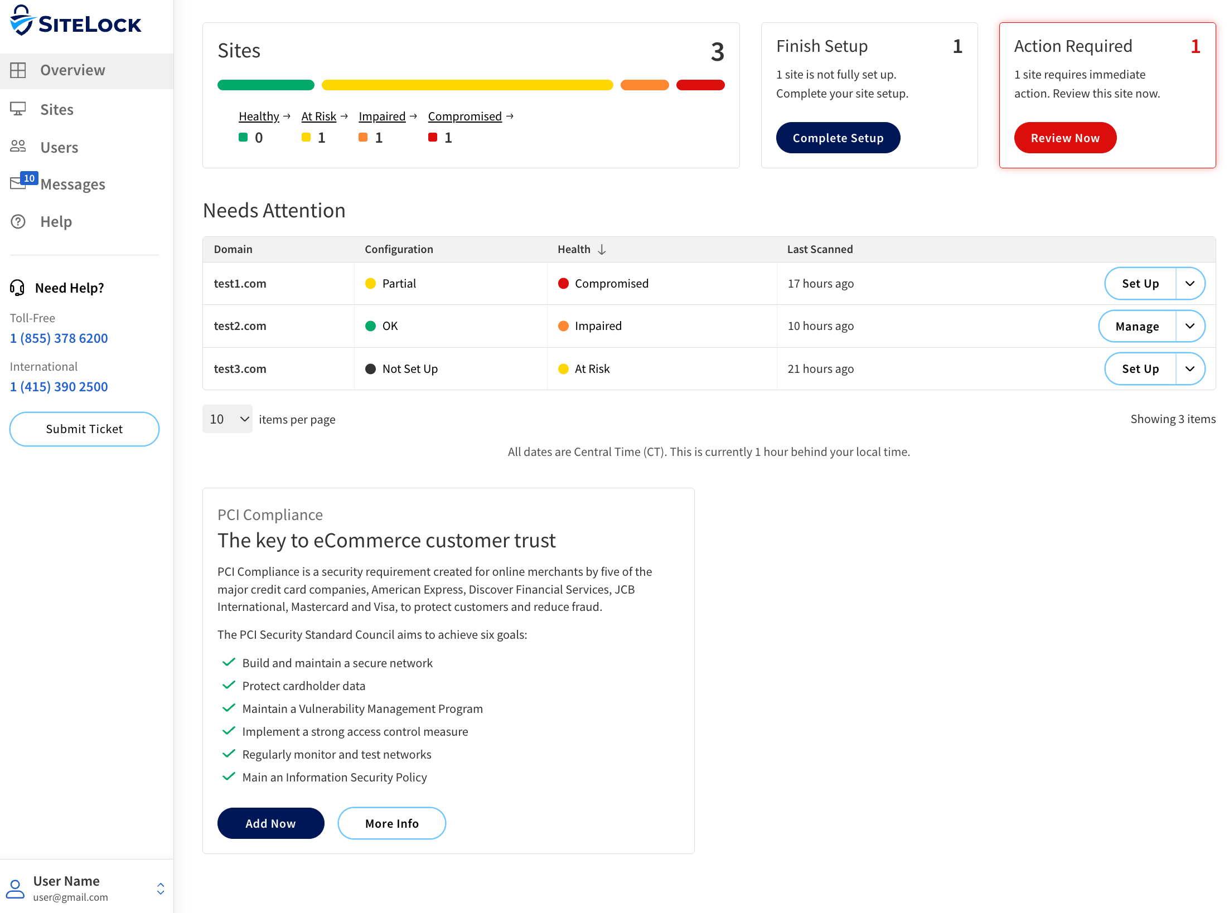
Task: Click the green Healthy bar segment
Action: coord(266,85)
